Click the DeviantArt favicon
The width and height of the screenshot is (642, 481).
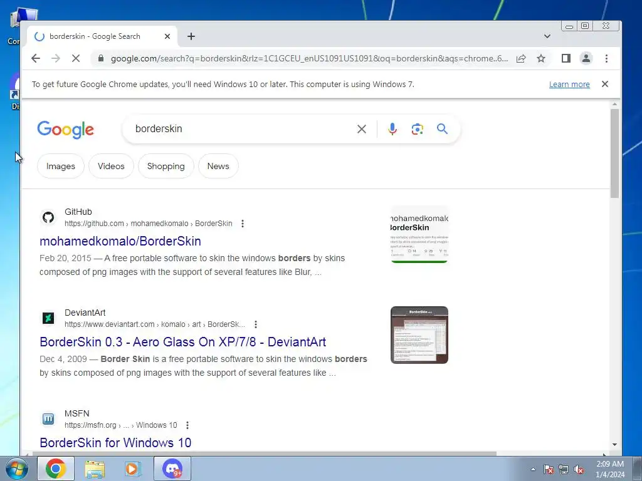click(48, 318)
